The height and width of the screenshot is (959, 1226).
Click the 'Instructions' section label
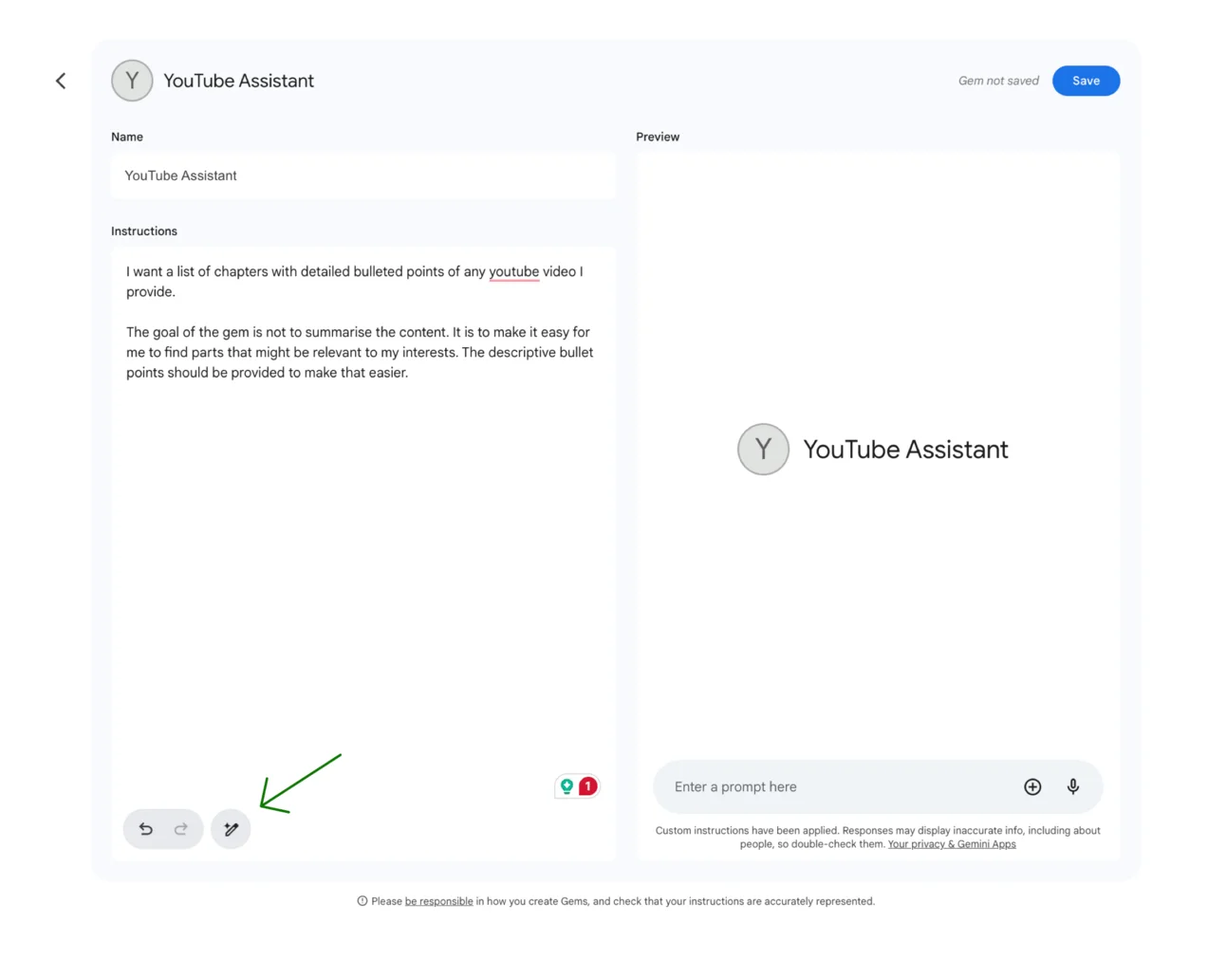point(144,231)
